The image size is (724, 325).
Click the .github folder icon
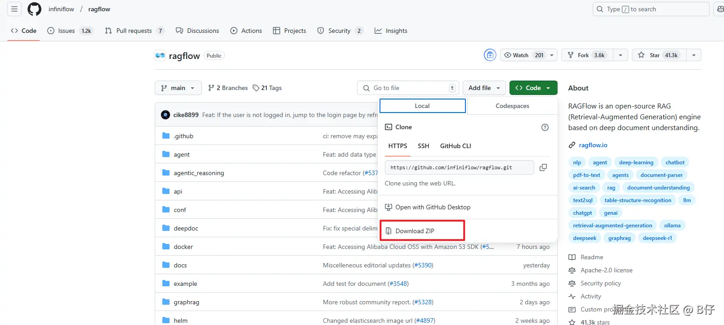[166, 136]
